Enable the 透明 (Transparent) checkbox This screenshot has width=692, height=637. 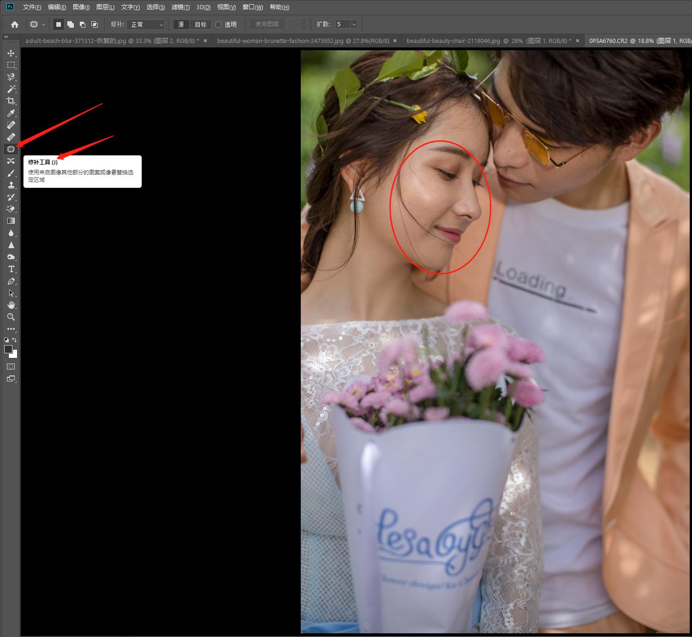(219, 24)
